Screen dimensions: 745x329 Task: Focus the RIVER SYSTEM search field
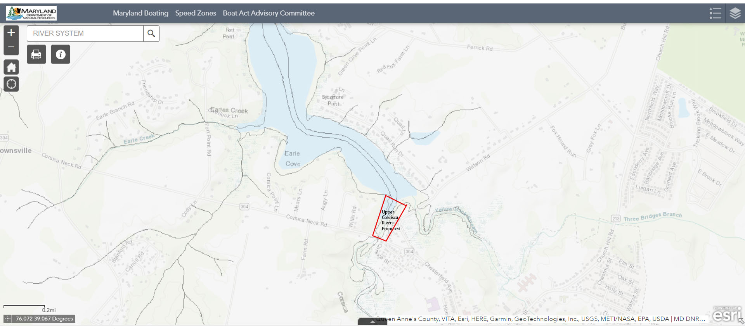(85, 33)
